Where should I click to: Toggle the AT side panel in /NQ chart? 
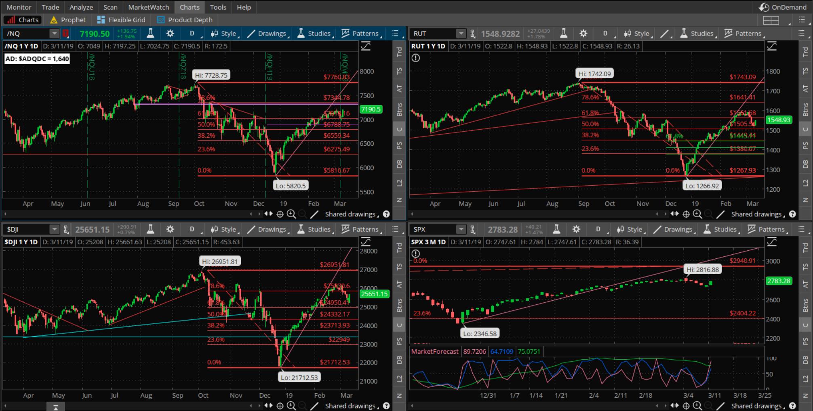pos(399,88)
